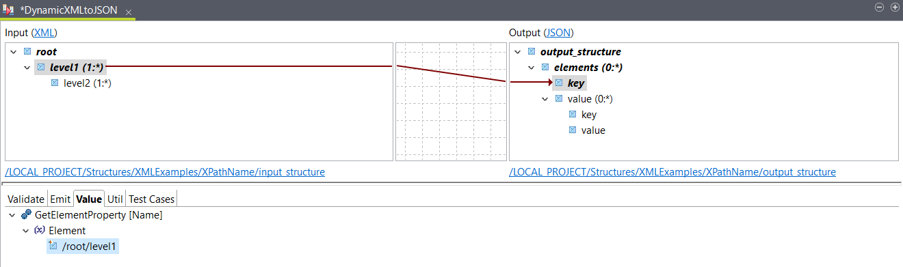903x267 pixels.
Task: Select elements (0:*) in the output tree
Action: coord(588,68)
